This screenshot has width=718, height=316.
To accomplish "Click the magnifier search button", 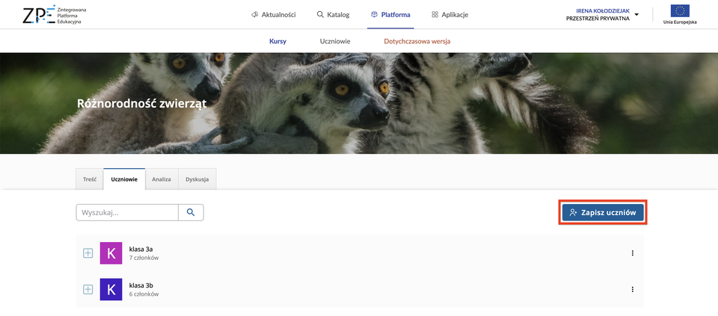I will tap(191, 213).
